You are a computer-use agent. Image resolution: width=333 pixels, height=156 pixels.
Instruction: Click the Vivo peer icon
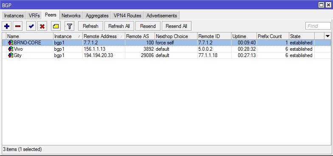10,49
